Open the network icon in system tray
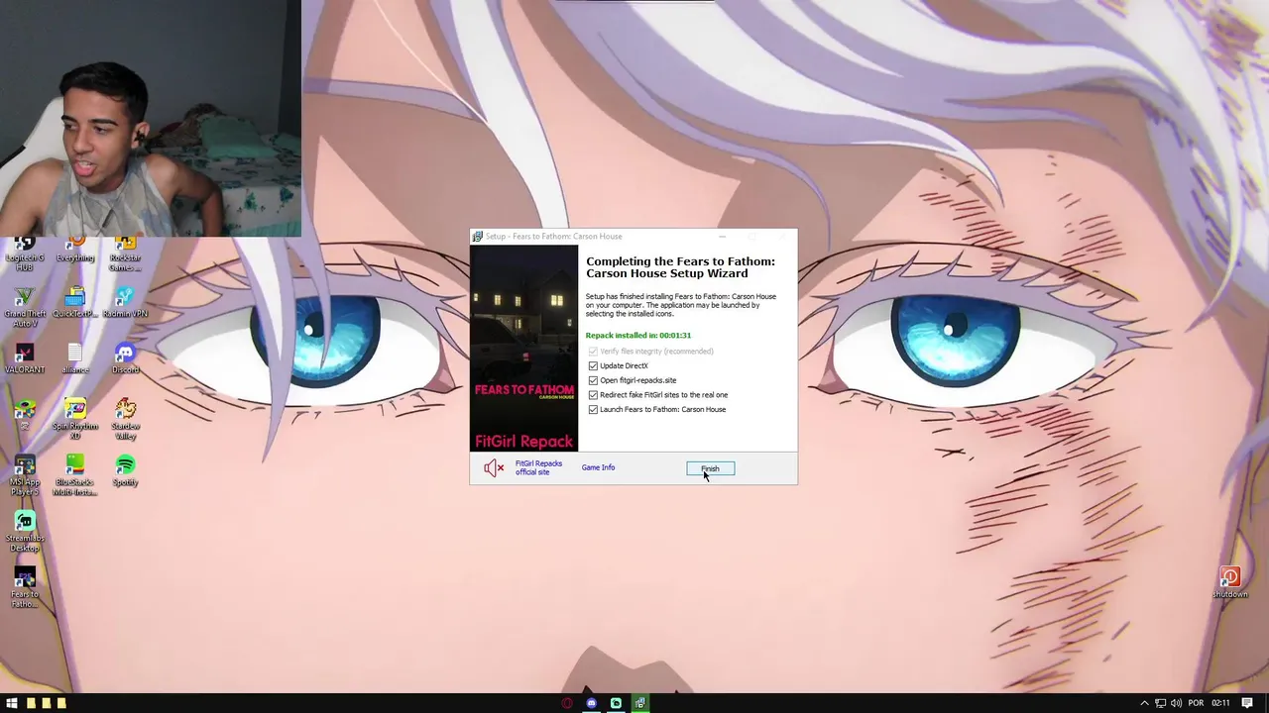 1161,703
